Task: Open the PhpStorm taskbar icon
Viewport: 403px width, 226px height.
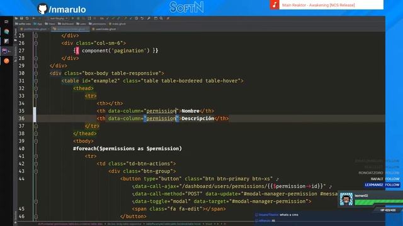Action: point(5,51)
